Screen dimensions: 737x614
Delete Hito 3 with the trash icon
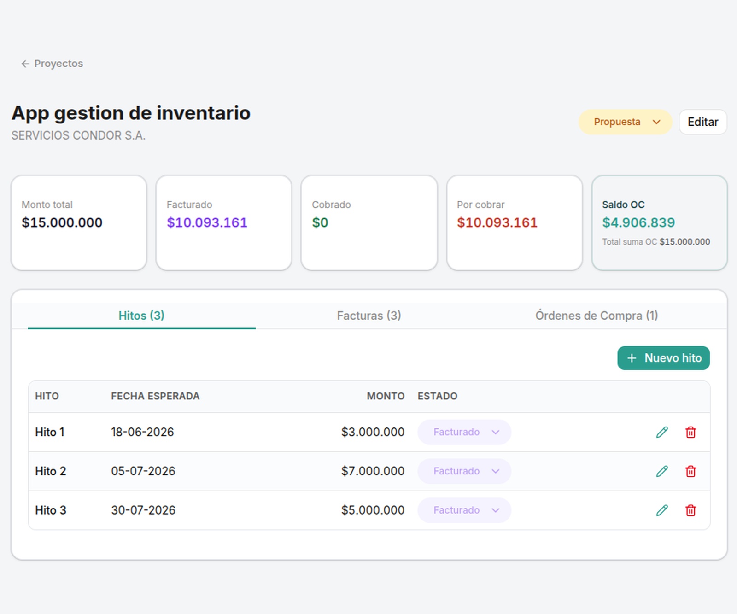coord(690,510)
